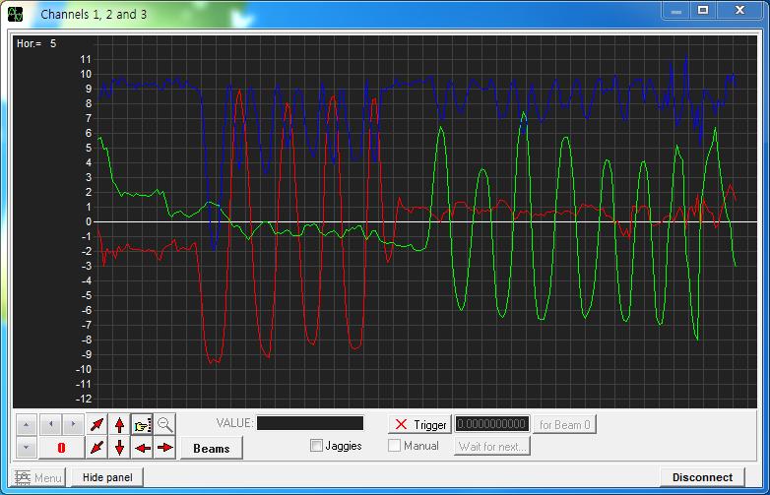Click the Wait for next button
This screenshot has height=495, width=770.
click(x=492, y=447)
